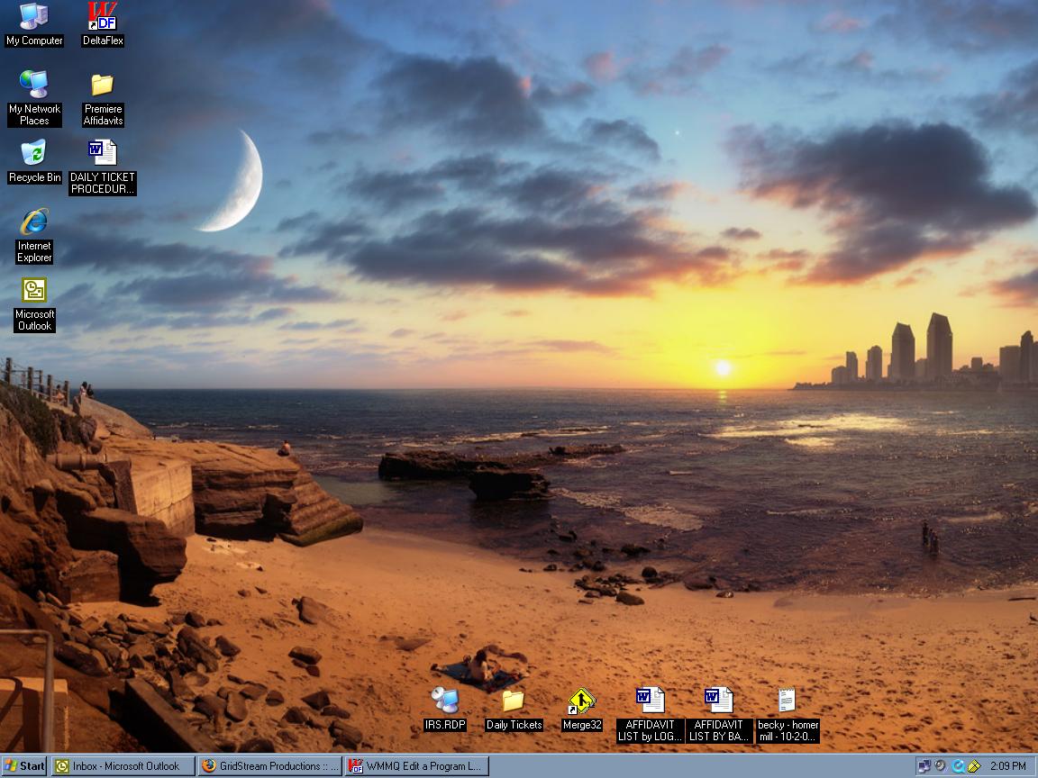This screenshot has height=778, width=1038.
Task: Select the becky - homer mill text file
Action: coord(788,701)
